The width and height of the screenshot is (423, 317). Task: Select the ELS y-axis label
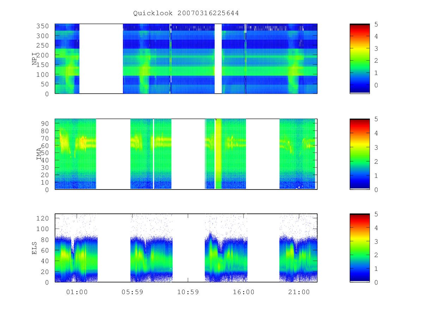click(35, 248)
